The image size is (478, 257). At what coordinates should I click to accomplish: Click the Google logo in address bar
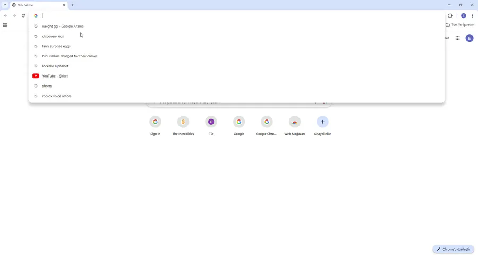(x=36, y=15)
